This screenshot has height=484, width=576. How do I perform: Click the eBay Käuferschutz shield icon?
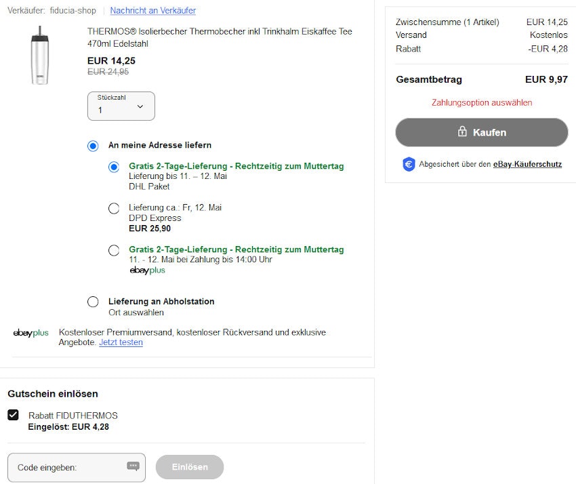(x=409, y=164)
